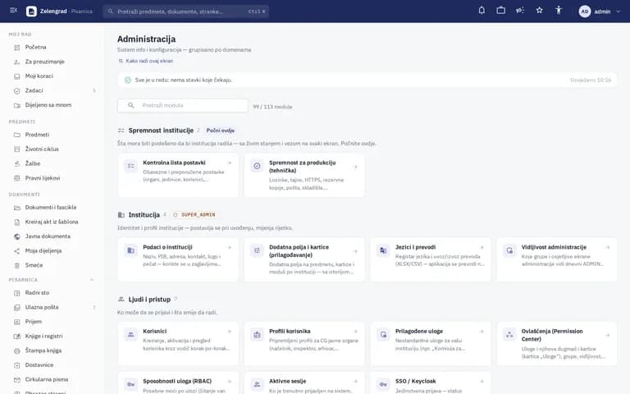Click the Korisnici card icon

tap(130, 335)
